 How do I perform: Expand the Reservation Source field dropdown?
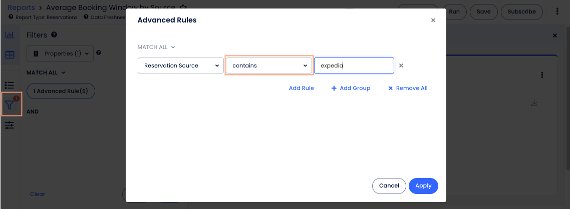point(181,65)
